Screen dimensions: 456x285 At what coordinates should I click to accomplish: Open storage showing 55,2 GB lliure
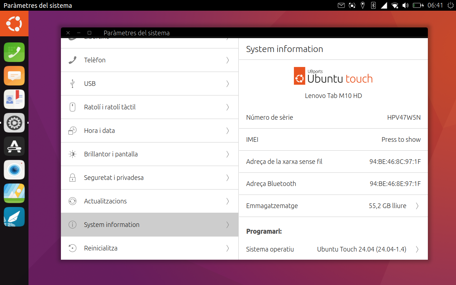333,206
